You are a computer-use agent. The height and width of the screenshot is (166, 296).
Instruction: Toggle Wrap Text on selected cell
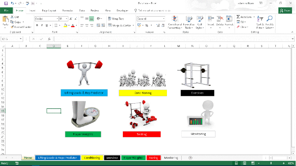click(x=116, y=19)
